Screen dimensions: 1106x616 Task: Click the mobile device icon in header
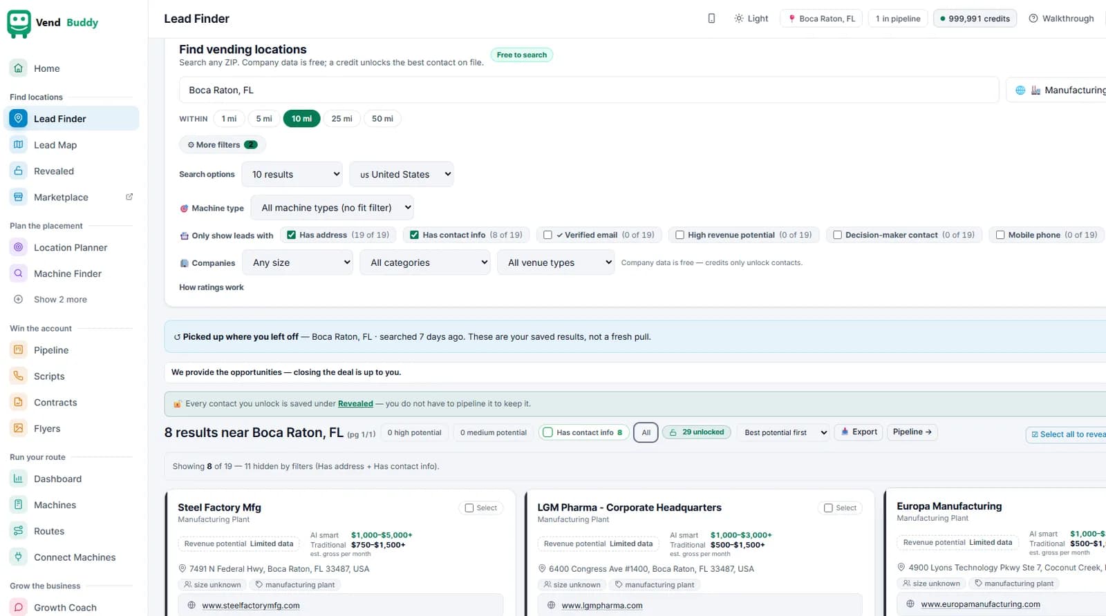pos(711,19)
